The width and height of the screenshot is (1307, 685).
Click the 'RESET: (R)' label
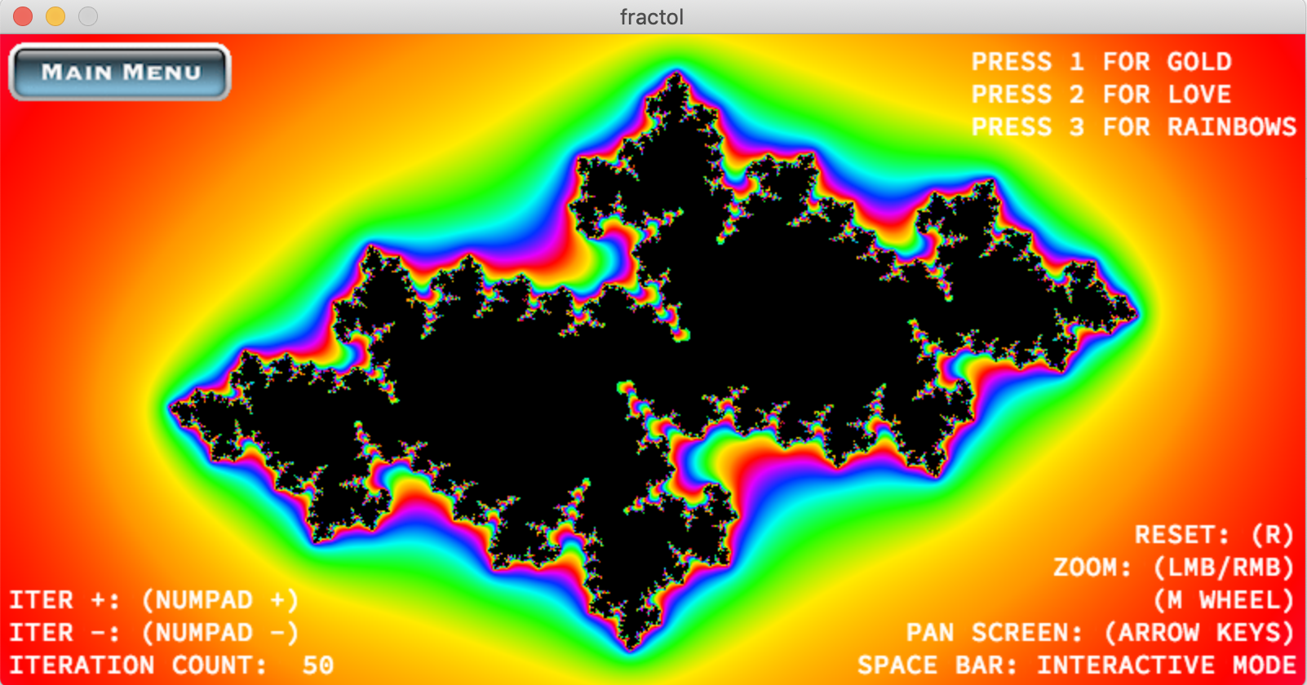(1215, 535)
